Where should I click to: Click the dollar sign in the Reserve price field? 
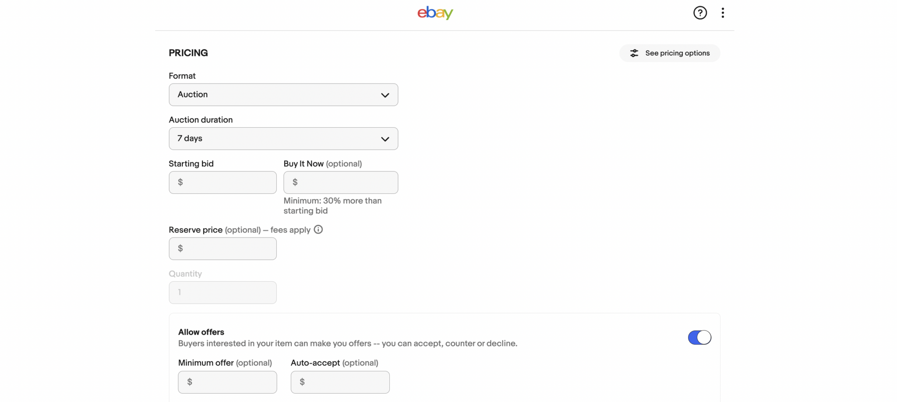(x=181, y=248)
